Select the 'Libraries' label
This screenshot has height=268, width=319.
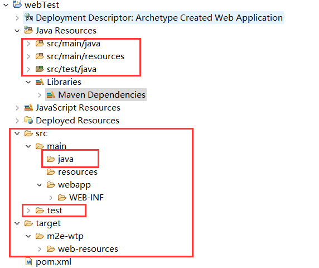pos(64,82)
